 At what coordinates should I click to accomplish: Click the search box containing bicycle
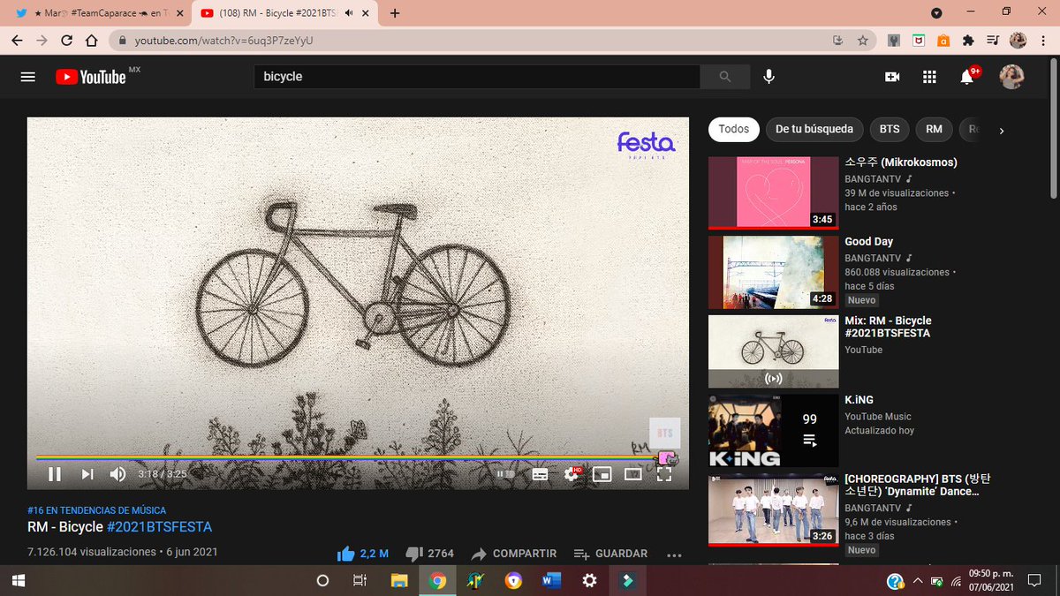point(477,77)
